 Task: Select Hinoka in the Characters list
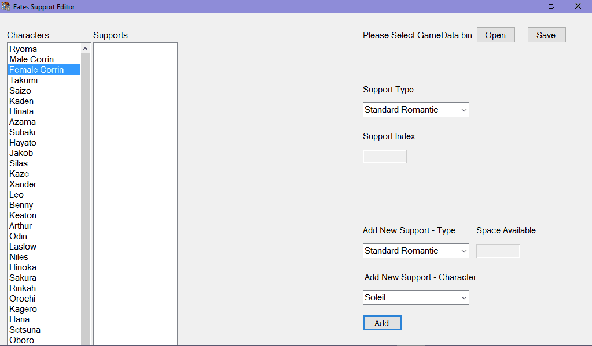tap(44, 267)
